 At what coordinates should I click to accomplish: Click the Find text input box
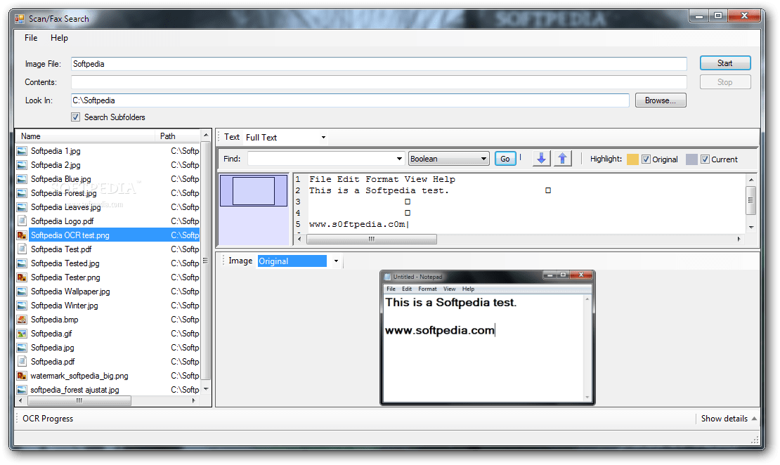click(321, 159)
